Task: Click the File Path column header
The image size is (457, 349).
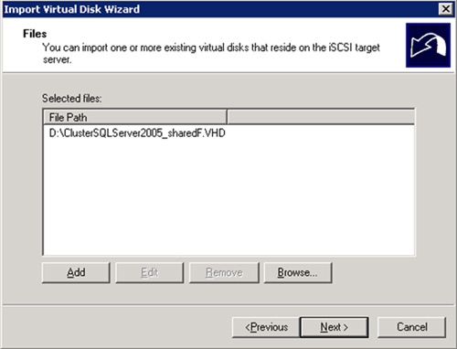Action: pyautogui.click(x=135, y=117)
